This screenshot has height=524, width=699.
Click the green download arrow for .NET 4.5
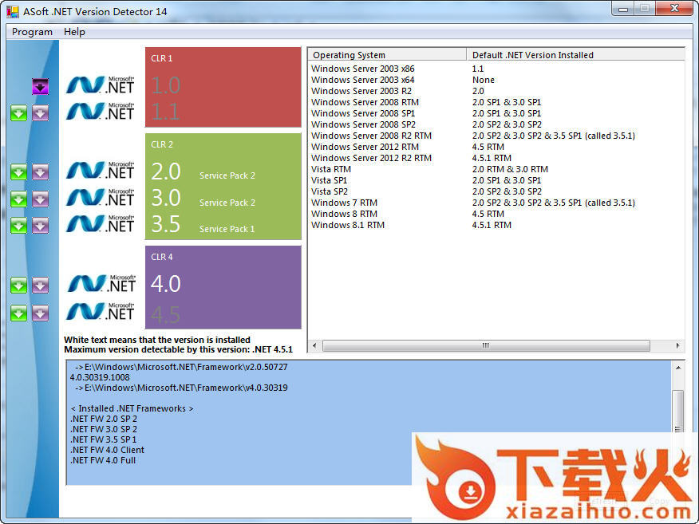tap(18, 313)
